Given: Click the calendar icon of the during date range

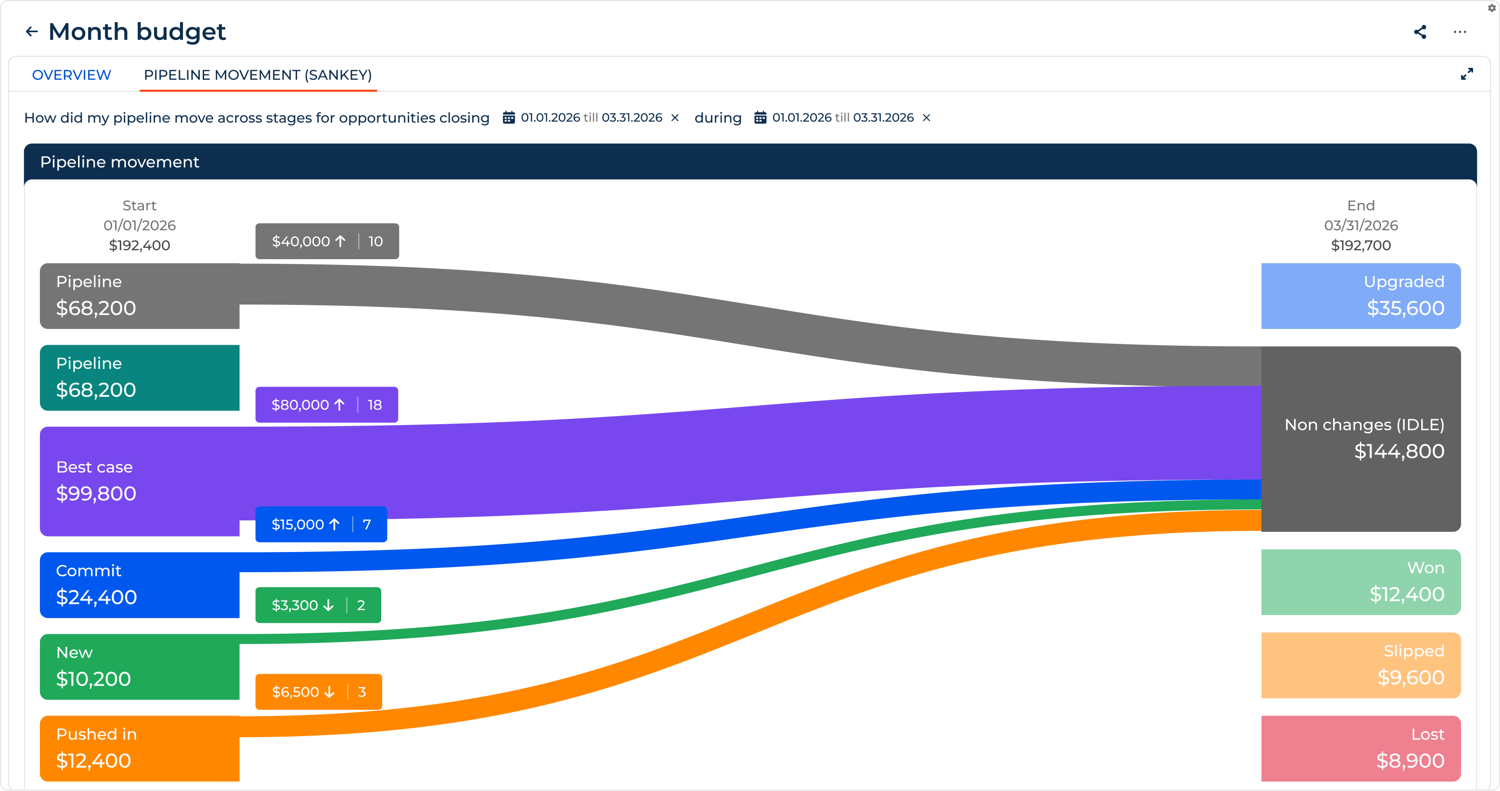Looking at the screenshot, I should [761, 117].
